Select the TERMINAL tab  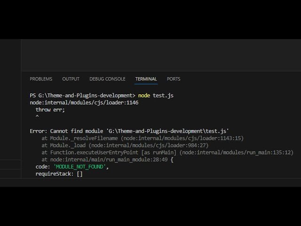click(146, 79)
